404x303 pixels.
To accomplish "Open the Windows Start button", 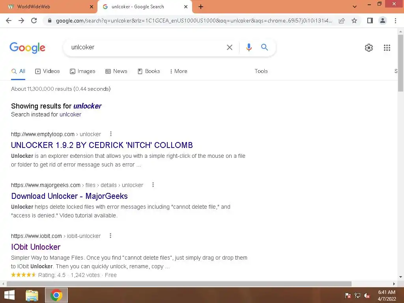I will pyautogui.click(x=9, y=295).
